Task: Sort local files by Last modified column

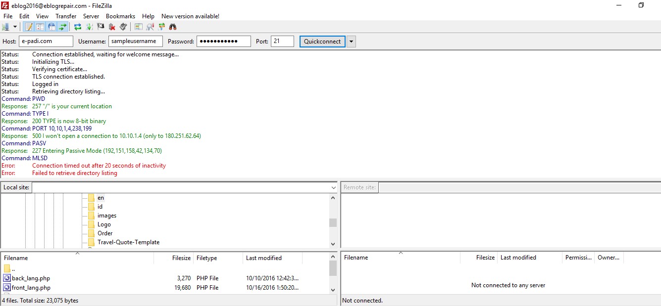Action: coord(272,258)
